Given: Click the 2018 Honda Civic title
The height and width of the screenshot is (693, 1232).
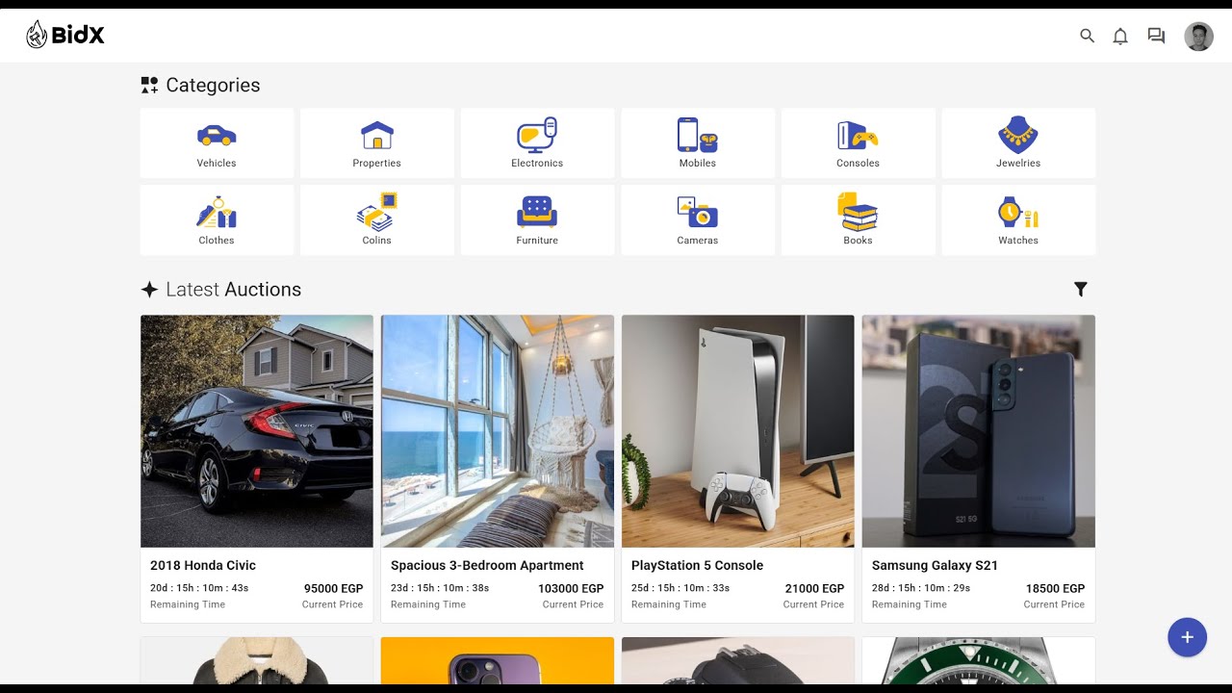Looking at the screenshot, I should [x=203, y=565].
